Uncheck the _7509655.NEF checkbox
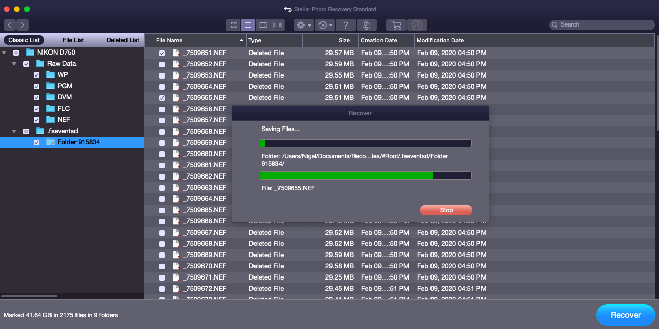The height and width of the screenshot is (329, 659). click(162, 98)
